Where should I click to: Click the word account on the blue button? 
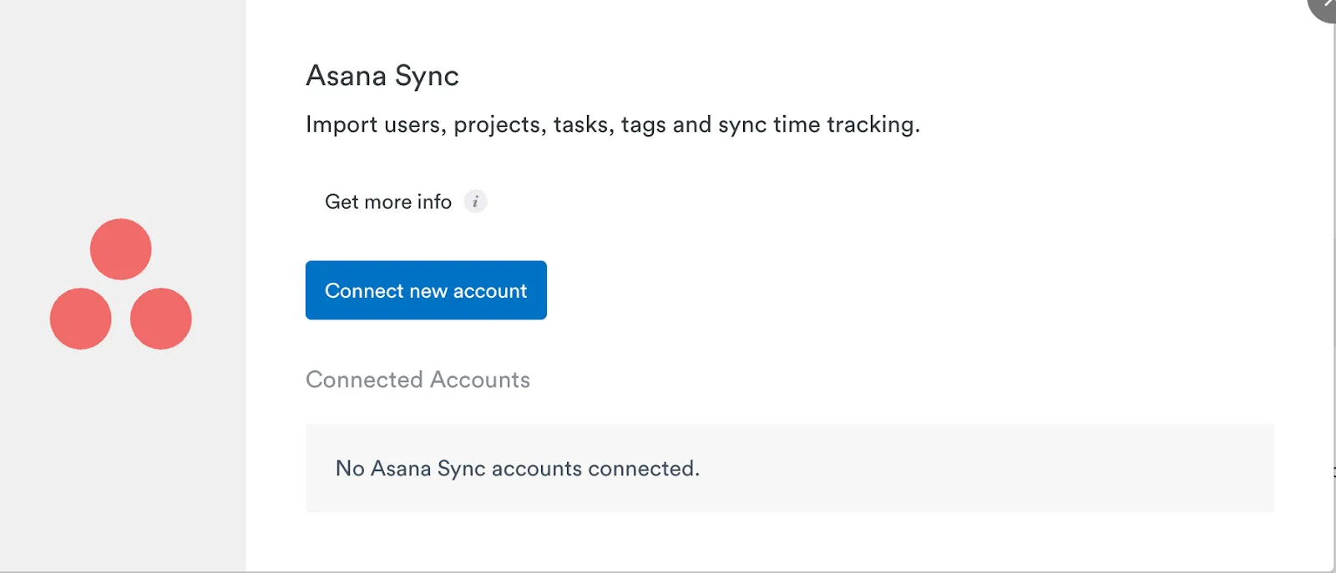[x=490, y=291]
